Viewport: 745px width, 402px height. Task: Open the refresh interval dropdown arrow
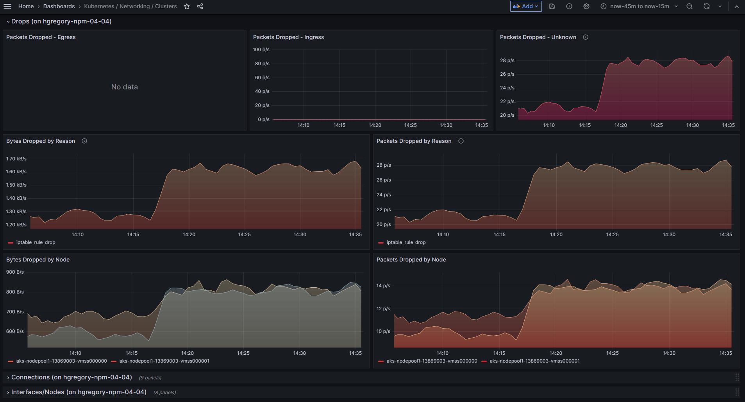point(720,6)
